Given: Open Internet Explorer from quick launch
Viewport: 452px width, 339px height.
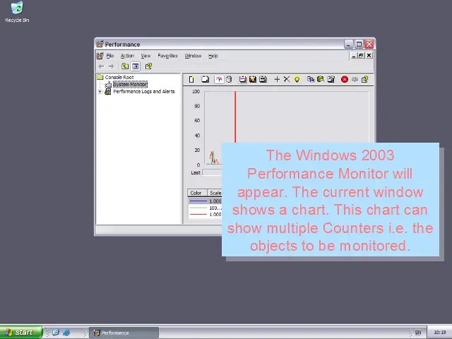Looking at the screenshot, I should 66,333.
